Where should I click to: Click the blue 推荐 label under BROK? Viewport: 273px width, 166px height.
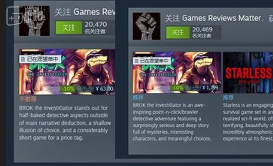pos(138,97)
